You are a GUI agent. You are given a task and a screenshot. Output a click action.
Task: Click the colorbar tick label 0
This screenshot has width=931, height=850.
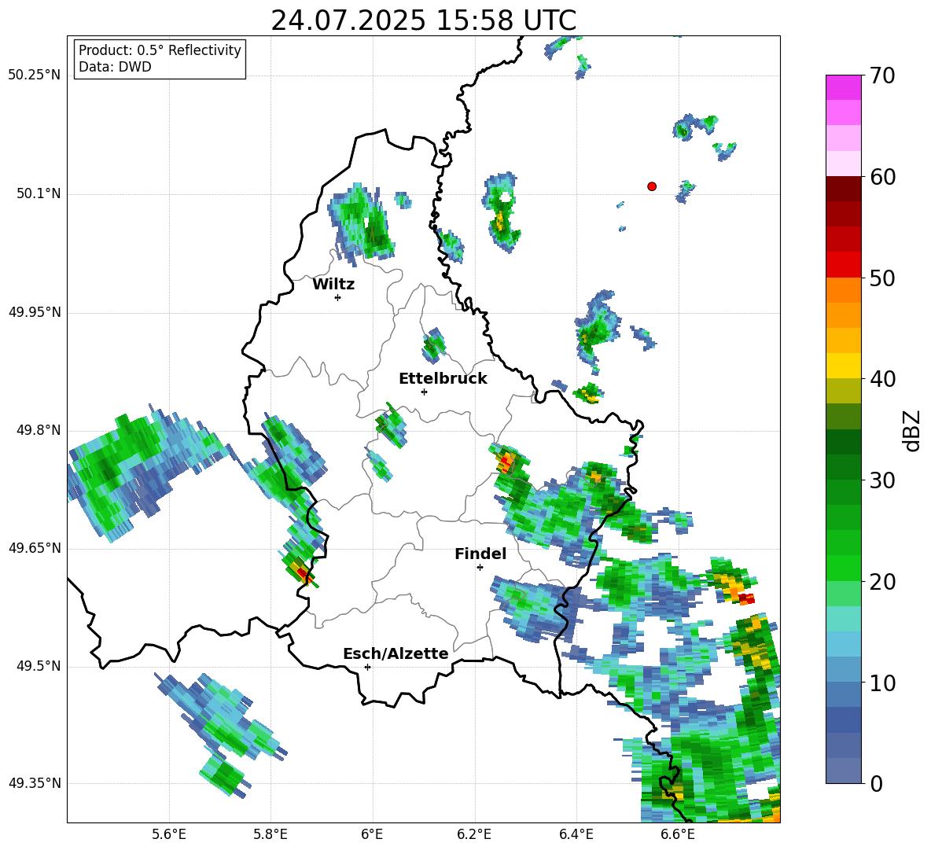(x=876, y=783)
